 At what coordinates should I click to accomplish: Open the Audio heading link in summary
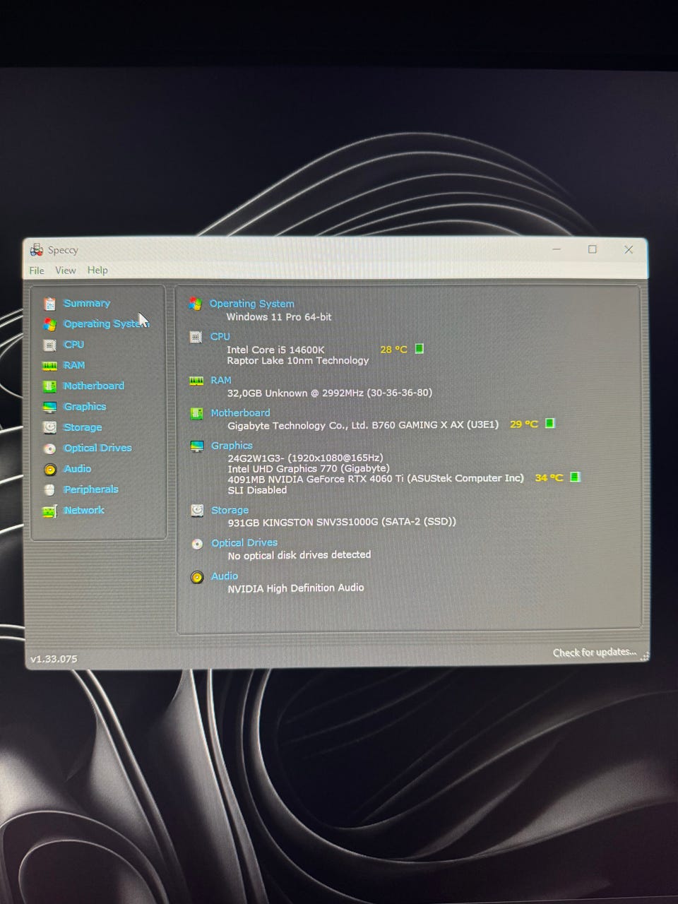(225, 576)
